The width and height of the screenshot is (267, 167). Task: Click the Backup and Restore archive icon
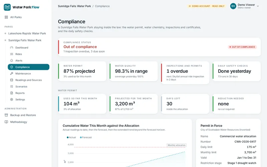tap(6, 115)
